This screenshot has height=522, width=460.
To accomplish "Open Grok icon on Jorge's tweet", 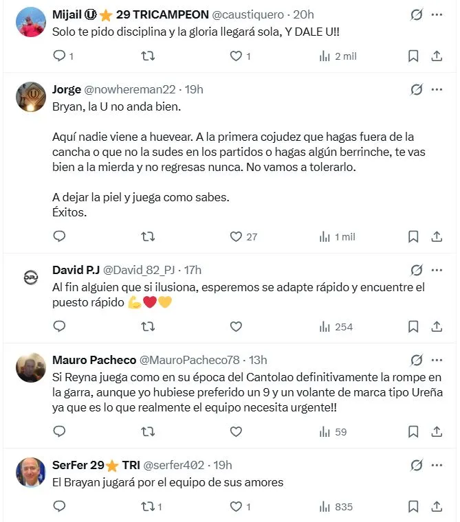I will coord(416,89).
